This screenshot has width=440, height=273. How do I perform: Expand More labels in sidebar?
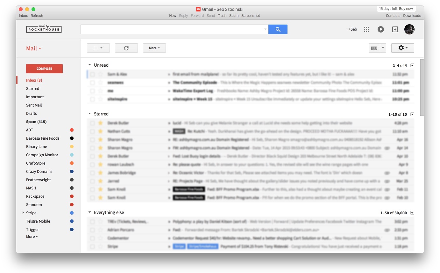32,237
